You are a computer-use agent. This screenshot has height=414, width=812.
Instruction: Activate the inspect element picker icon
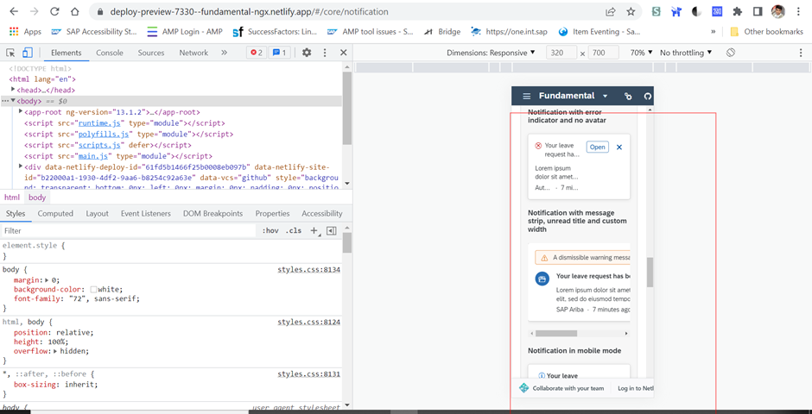(x=10, y=53)
